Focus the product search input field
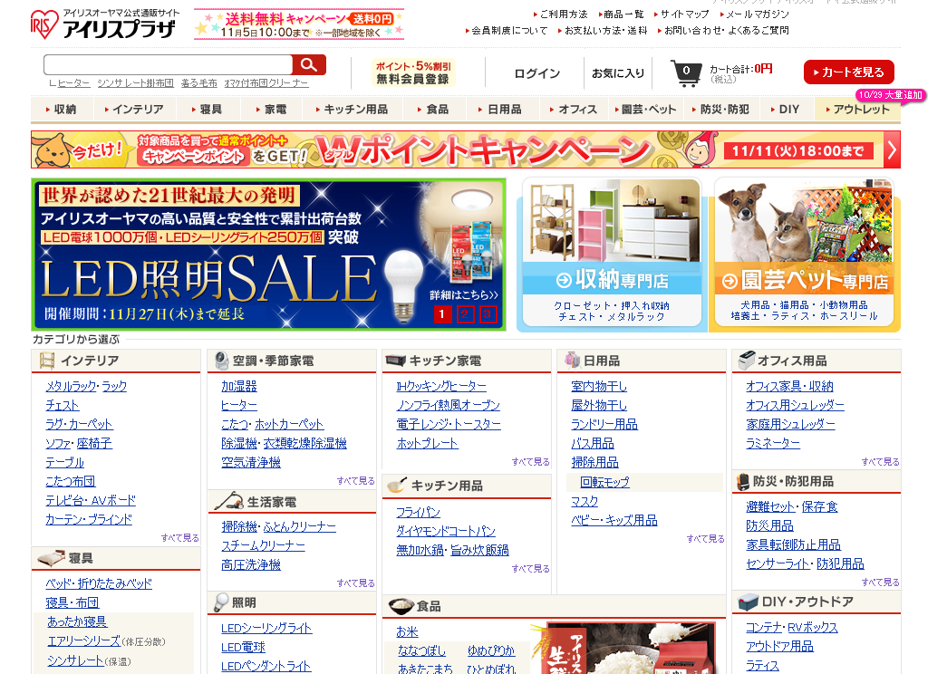This screenshot has width=947, height=674. [168, 64]
